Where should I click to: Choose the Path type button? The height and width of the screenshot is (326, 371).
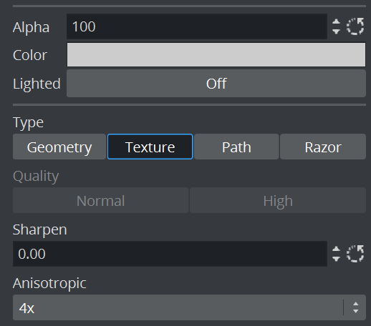236,147
